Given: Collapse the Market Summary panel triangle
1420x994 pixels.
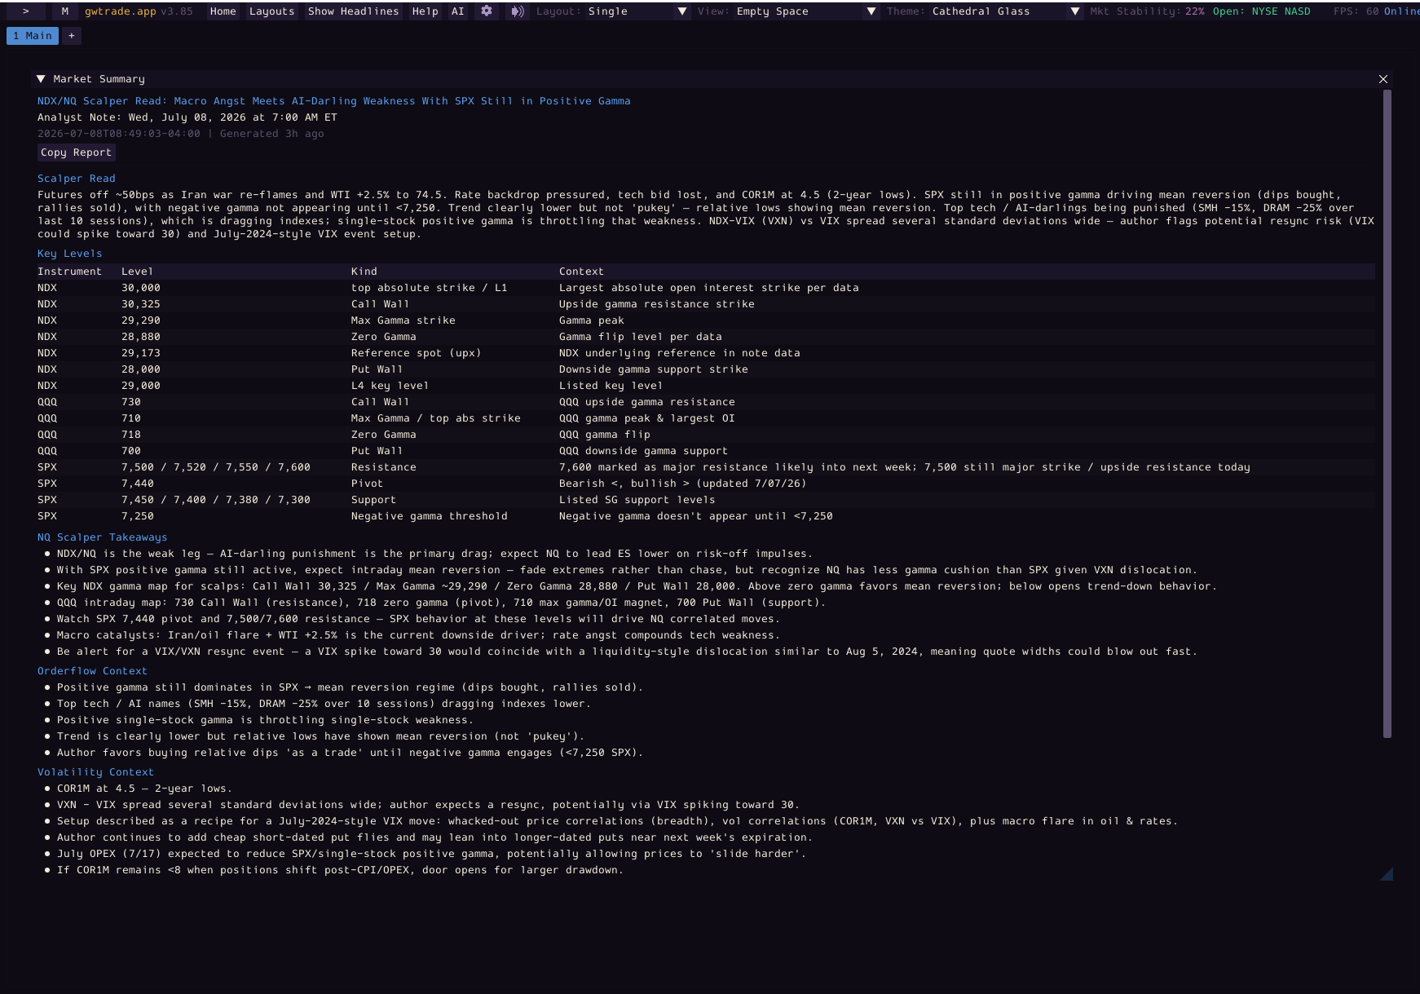Looking at the screenshot, I should (x=41, y=79).
